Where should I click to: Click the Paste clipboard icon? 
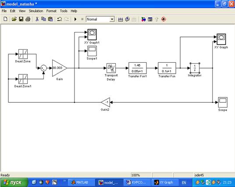50,19
